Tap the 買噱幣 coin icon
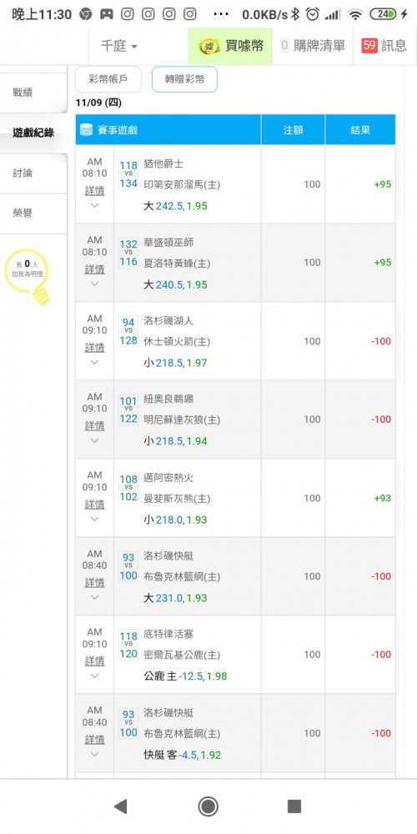Screen dimensions: 417x834 (x=209, y=46)
